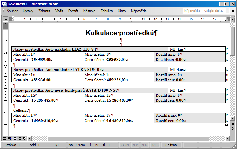
Task: Click cell Cena účetní: 16 030 310,00
Action: [119, 121]
